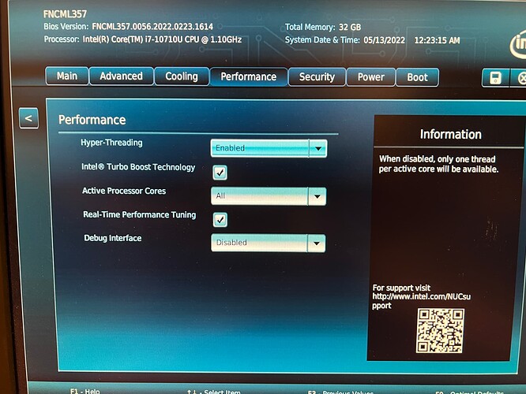This screenshot has width=526, height=394.
Task: Uncheck Real-Time Performance Tuning checkbox
Action: (x=220, y=220)
